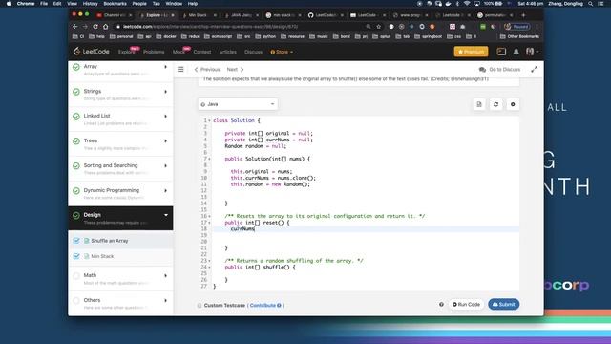Click the help question mark near Run Code
This screenshot has height=344, width=611.
coord(441,304)
